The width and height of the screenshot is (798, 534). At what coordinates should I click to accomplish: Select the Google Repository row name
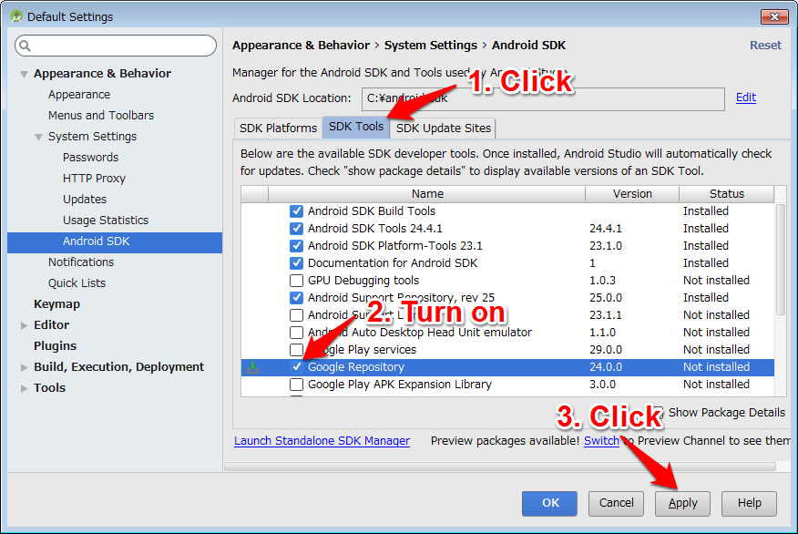(356, 367)
